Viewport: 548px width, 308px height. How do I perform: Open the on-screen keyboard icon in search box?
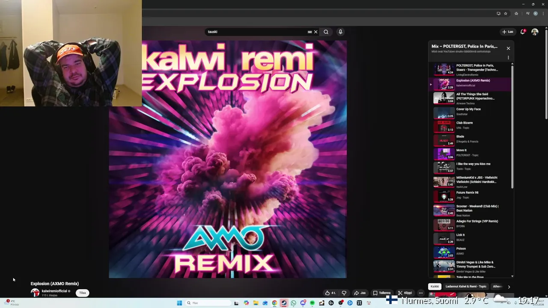[310, 32]
